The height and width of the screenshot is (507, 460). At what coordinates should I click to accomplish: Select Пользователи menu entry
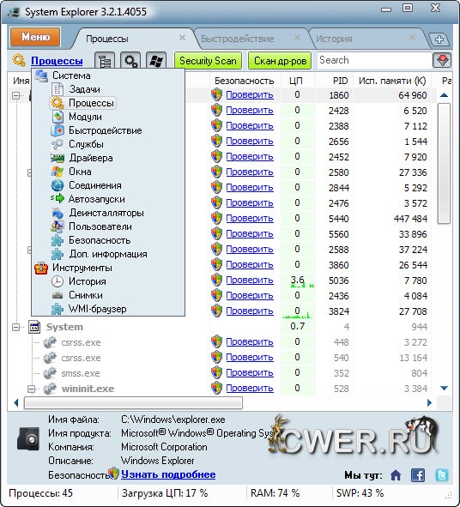click(x=100, y=226)
